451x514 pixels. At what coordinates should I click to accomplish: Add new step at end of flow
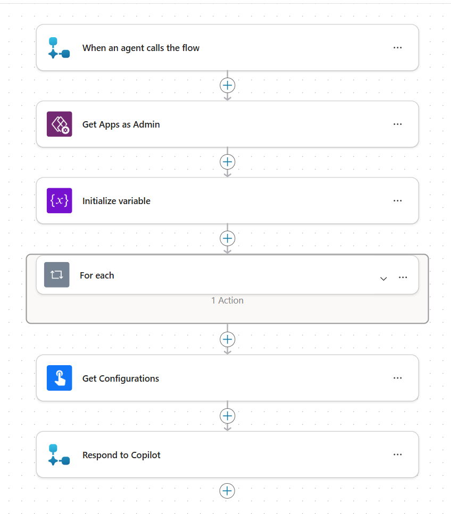pyautogui.click(x=228, y=491)
